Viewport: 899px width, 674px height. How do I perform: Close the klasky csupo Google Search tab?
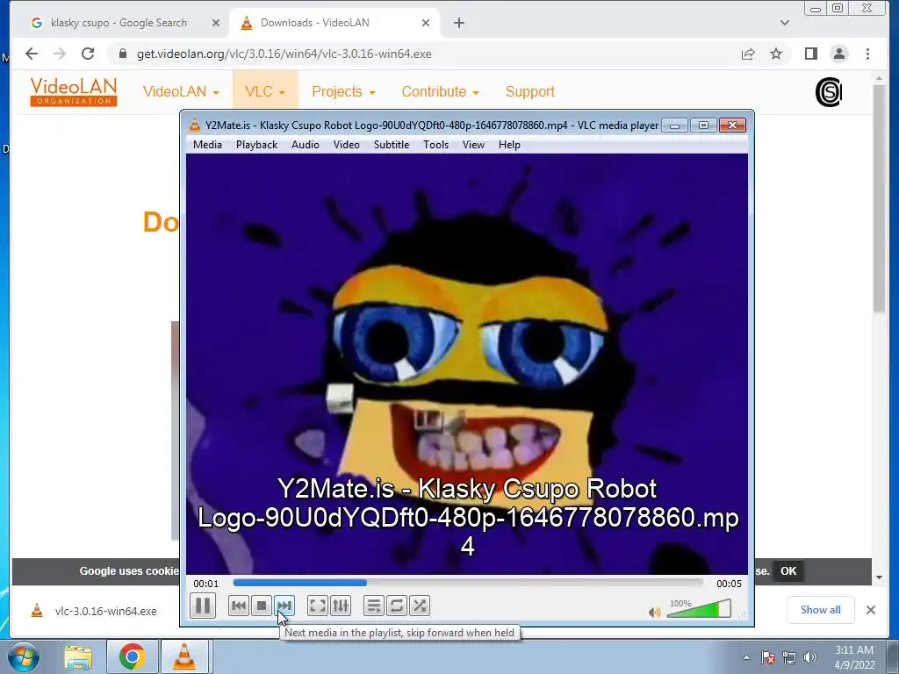coord(216,23)
